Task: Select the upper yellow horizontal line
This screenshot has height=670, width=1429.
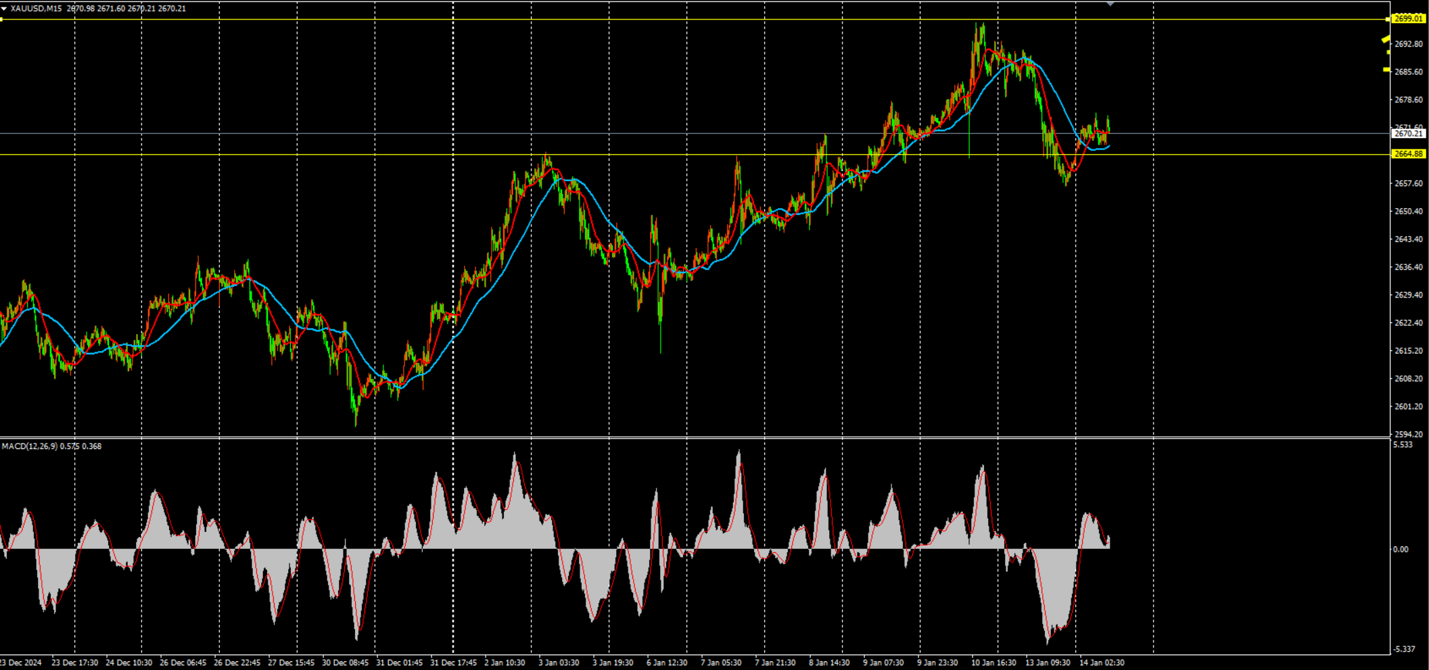Action: [x=695, y=20]
